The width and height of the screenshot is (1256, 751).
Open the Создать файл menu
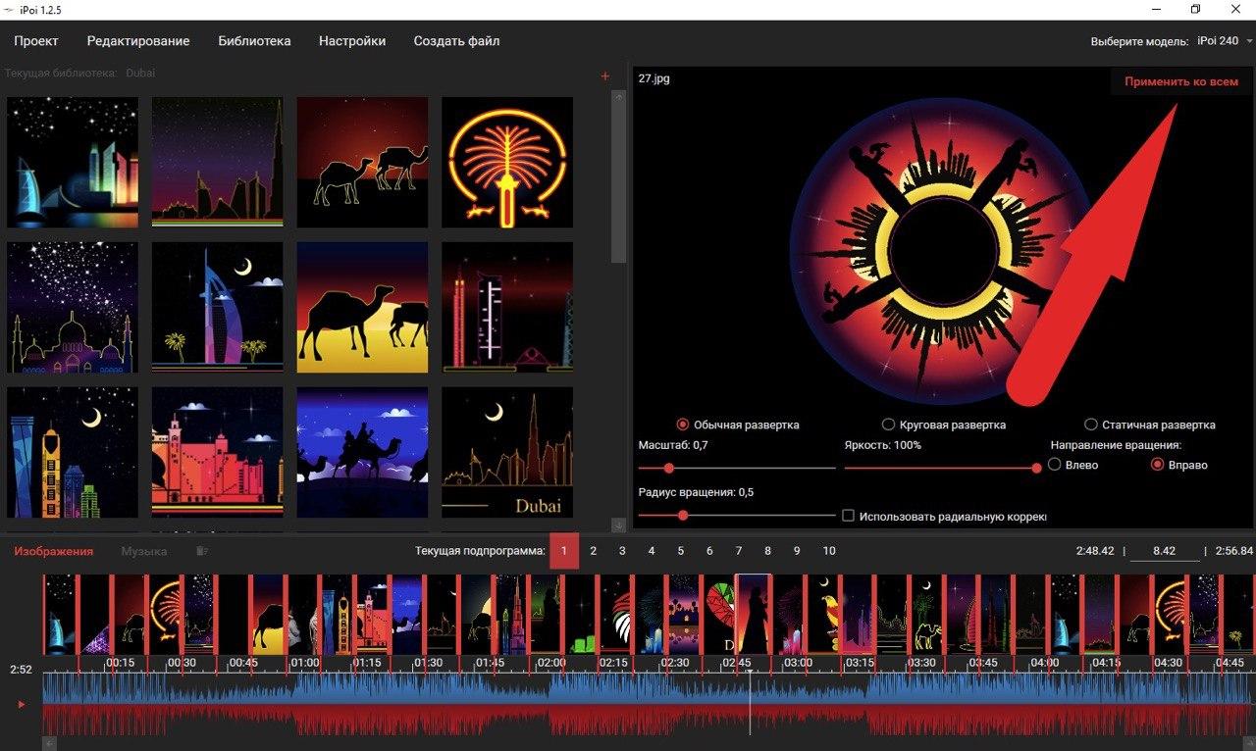coord(456,41)
